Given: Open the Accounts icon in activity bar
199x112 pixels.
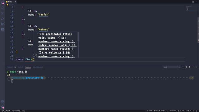Looking at the screenshot, I should pos(2,101).
